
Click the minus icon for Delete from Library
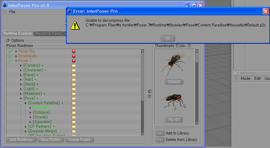click(x=160, y=140)
